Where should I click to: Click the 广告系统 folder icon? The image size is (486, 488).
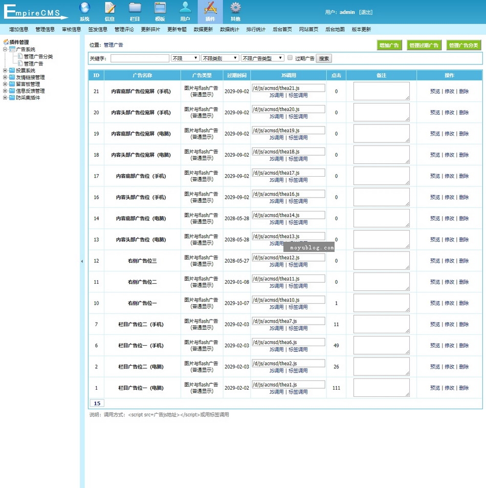[x=12, y=49]
